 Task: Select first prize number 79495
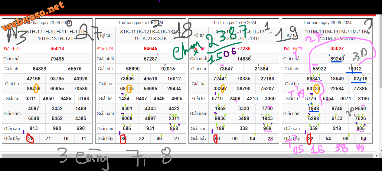tap(57, 59)
